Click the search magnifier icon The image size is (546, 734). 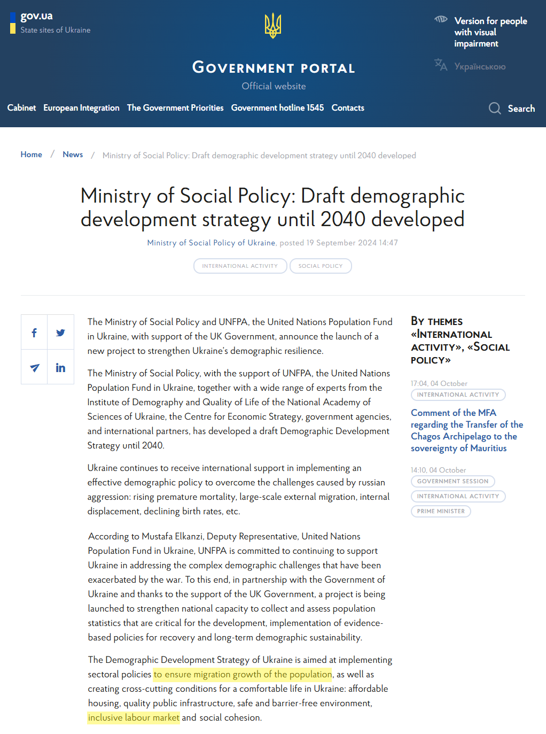pos(495,109)
